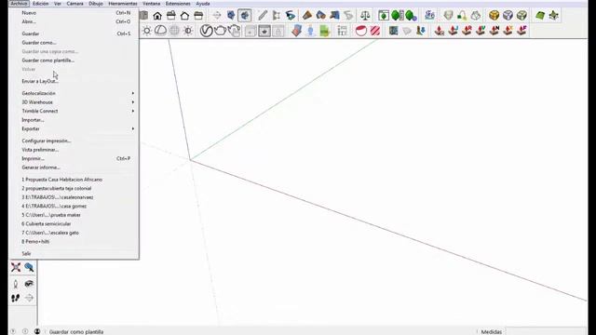Click the dome light icon
This screenshot has height=335, width=596.
coord(160,31)
